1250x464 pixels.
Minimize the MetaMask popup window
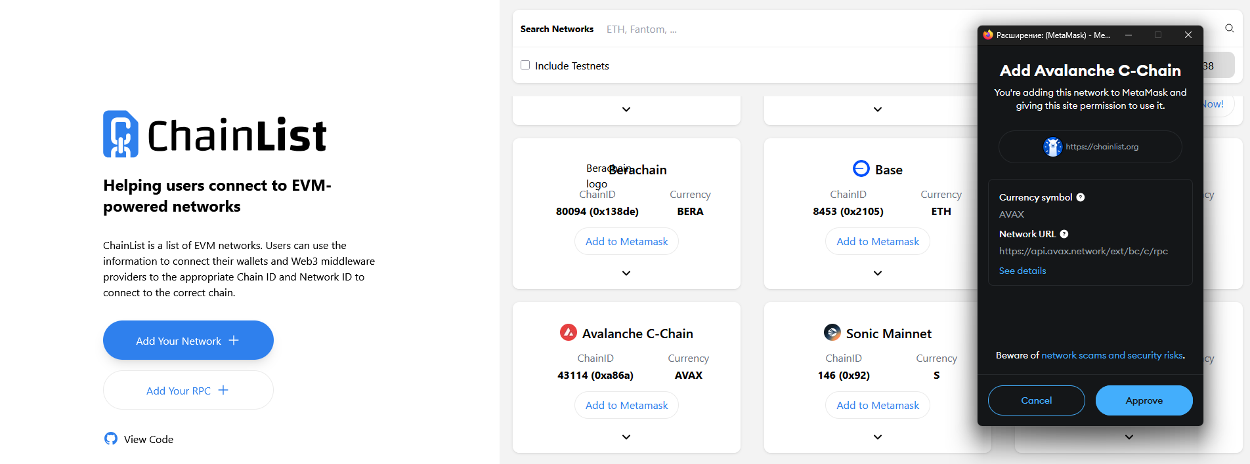[1128, 35]
